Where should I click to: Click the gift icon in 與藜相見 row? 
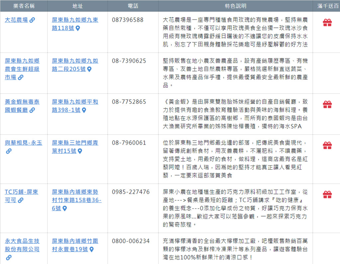(x=327, y=145)
